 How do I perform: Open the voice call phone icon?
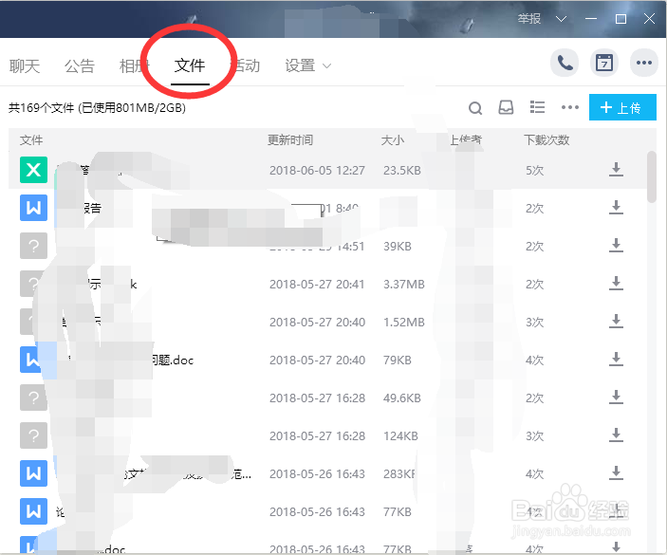point(565,64)
